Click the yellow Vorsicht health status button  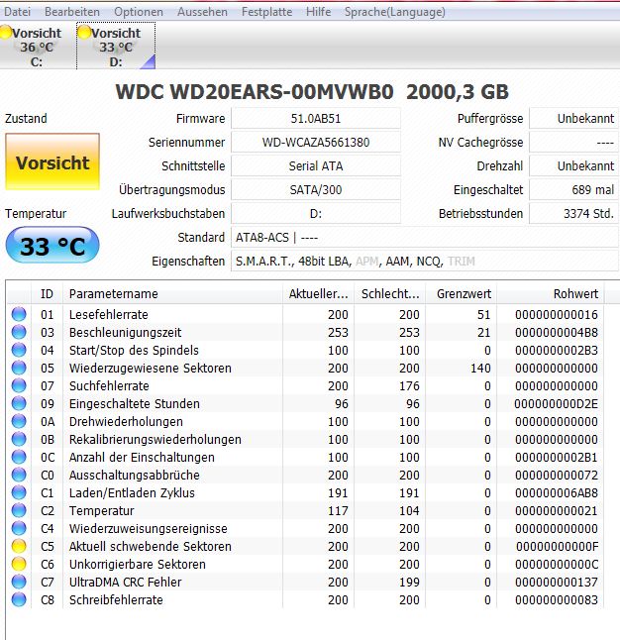pos(52,161)
